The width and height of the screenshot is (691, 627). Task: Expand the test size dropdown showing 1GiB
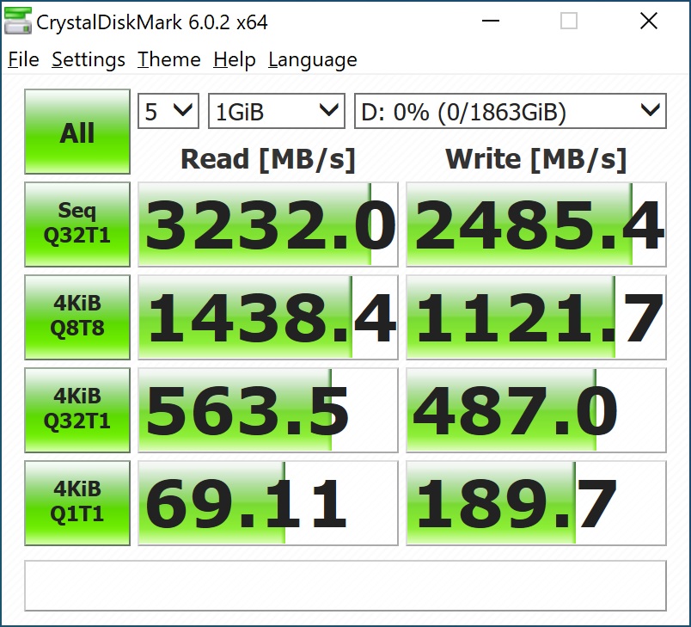(276, 111)
